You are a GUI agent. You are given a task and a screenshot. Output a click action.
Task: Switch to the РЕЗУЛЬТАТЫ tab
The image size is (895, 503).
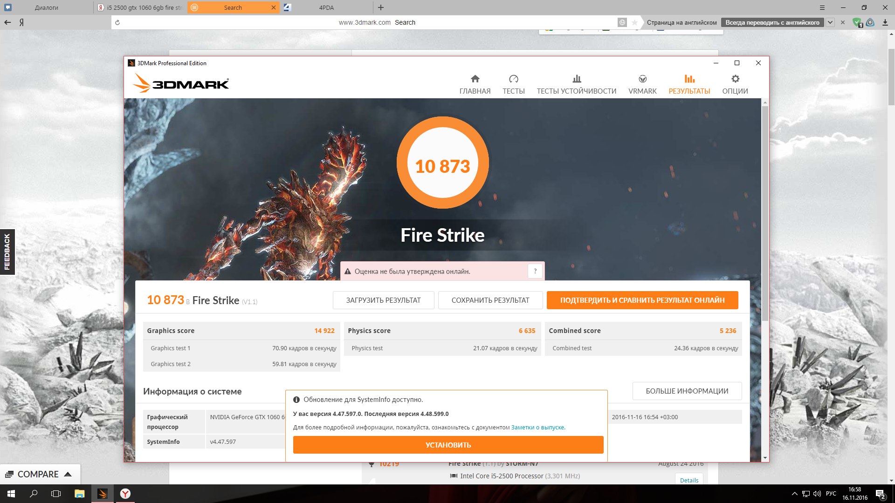coord(689,84)
